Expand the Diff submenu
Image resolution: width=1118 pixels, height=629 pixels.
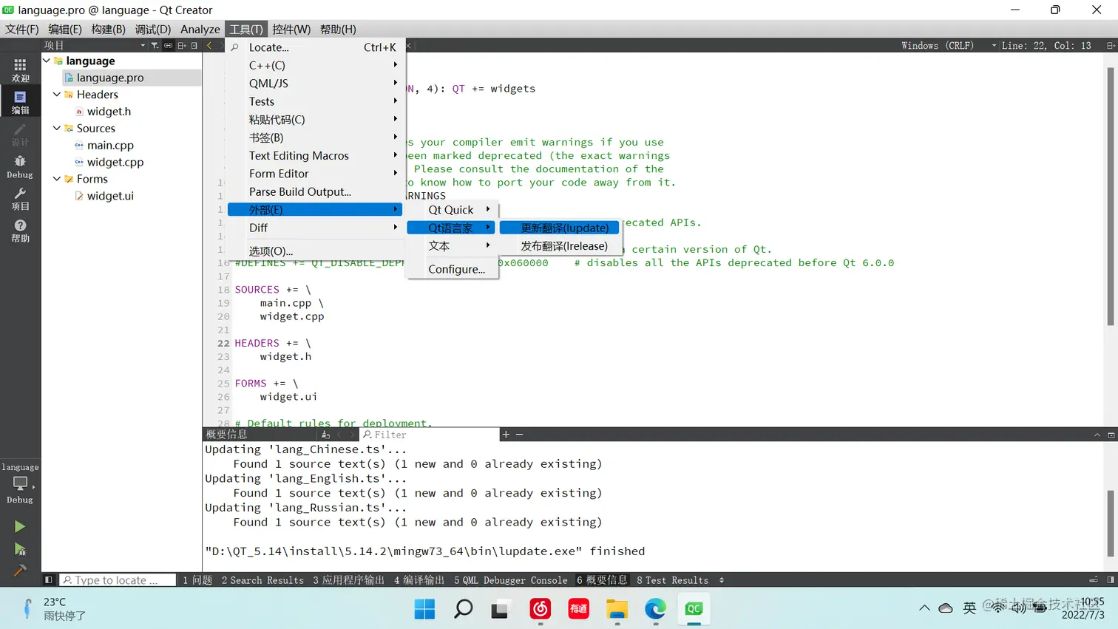[x=315, y=228]
